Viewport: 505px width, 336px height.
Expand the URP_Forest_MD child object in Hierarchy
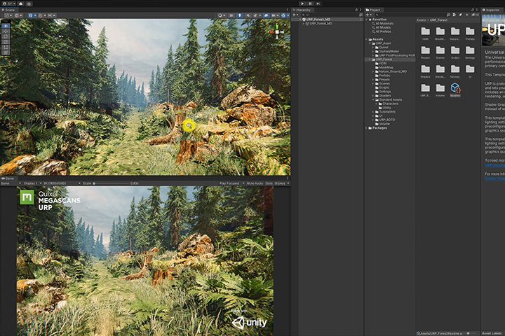[304, 24]
